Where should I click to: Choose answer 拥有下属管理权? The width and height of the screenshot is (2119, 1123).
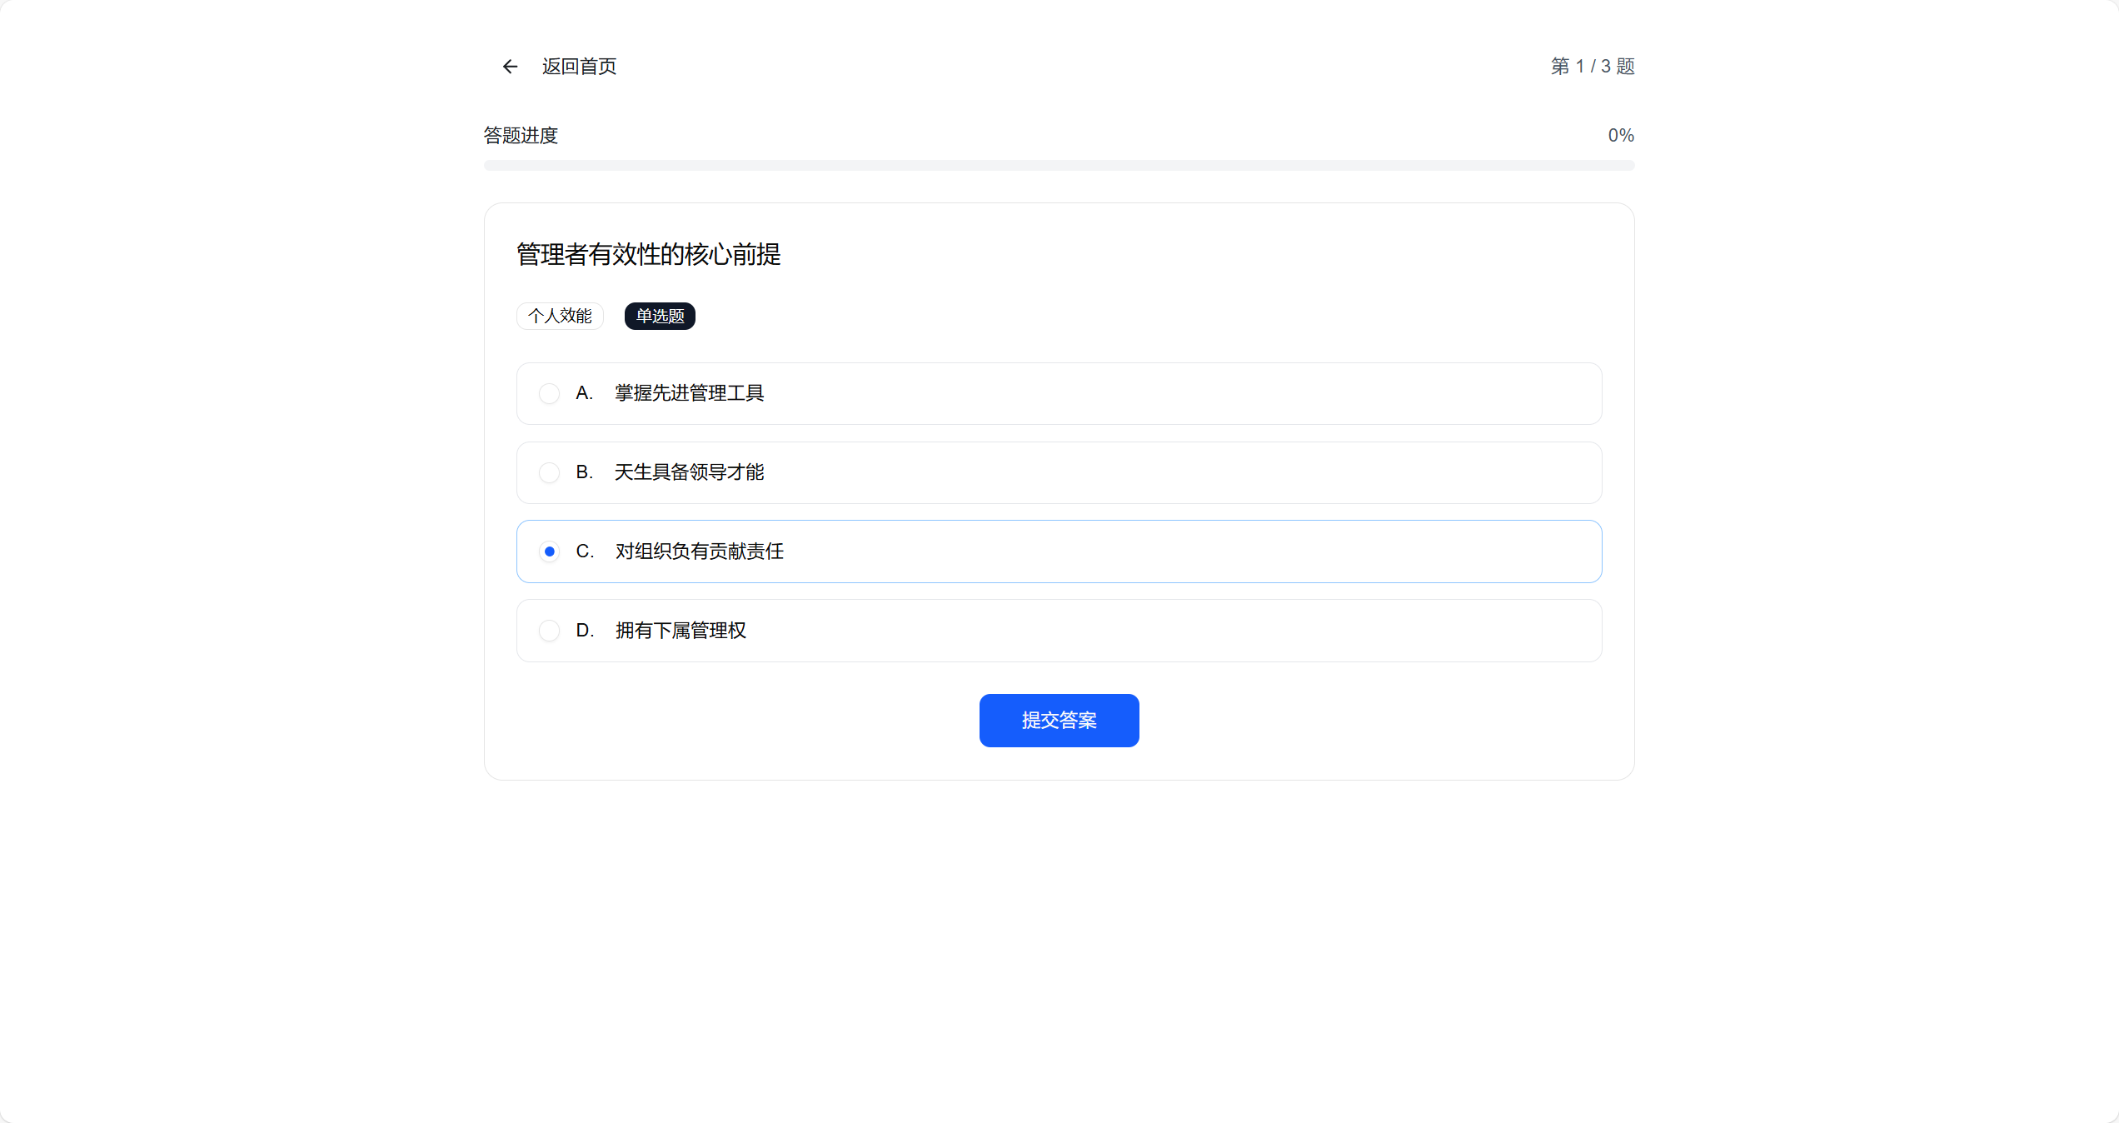(x=681, y=631)
